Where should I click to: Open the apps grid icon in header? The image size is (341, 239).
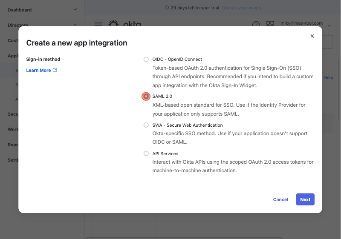coord(270,23)
